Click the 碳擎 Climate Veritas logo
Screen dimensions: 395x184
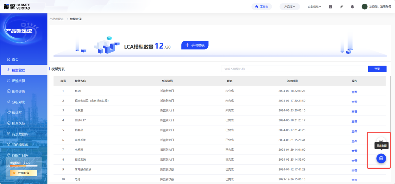pos(17,7)
